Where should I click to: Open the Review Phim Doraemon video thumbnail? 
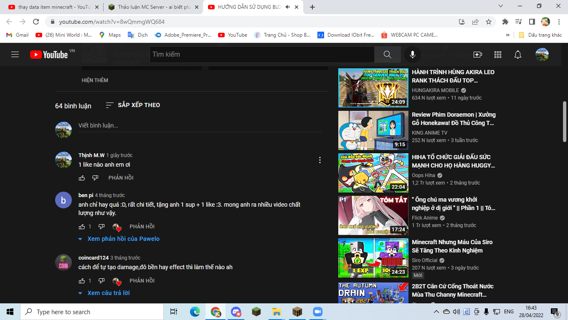click(x=373, y=130)
